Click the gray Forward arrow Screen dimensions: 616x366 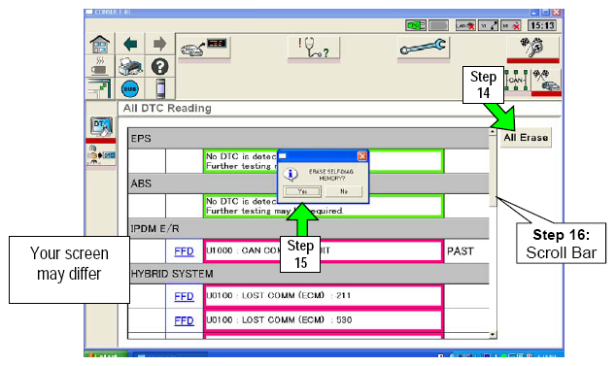point(159,44)
